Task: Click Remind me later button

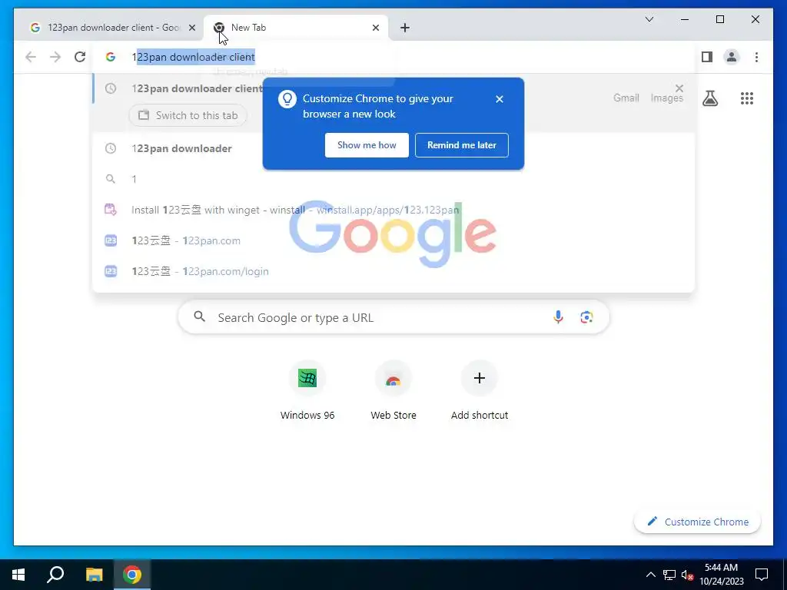Action: (462, 145)
